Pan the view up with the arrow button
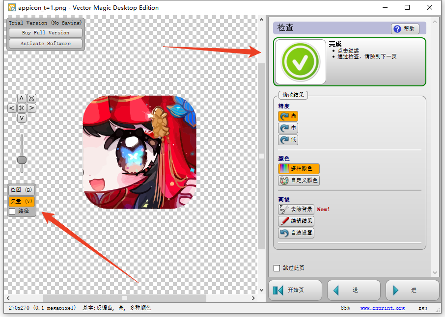The image size is (445, 317). pos(22,98)
